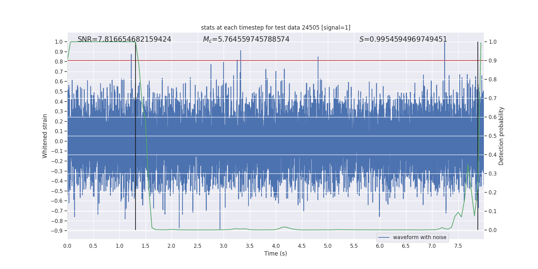The image size is (538, 269).
Task: Click the chirp mass Mc=5.764559745788574 annotation
Action: tap(246, 39)
